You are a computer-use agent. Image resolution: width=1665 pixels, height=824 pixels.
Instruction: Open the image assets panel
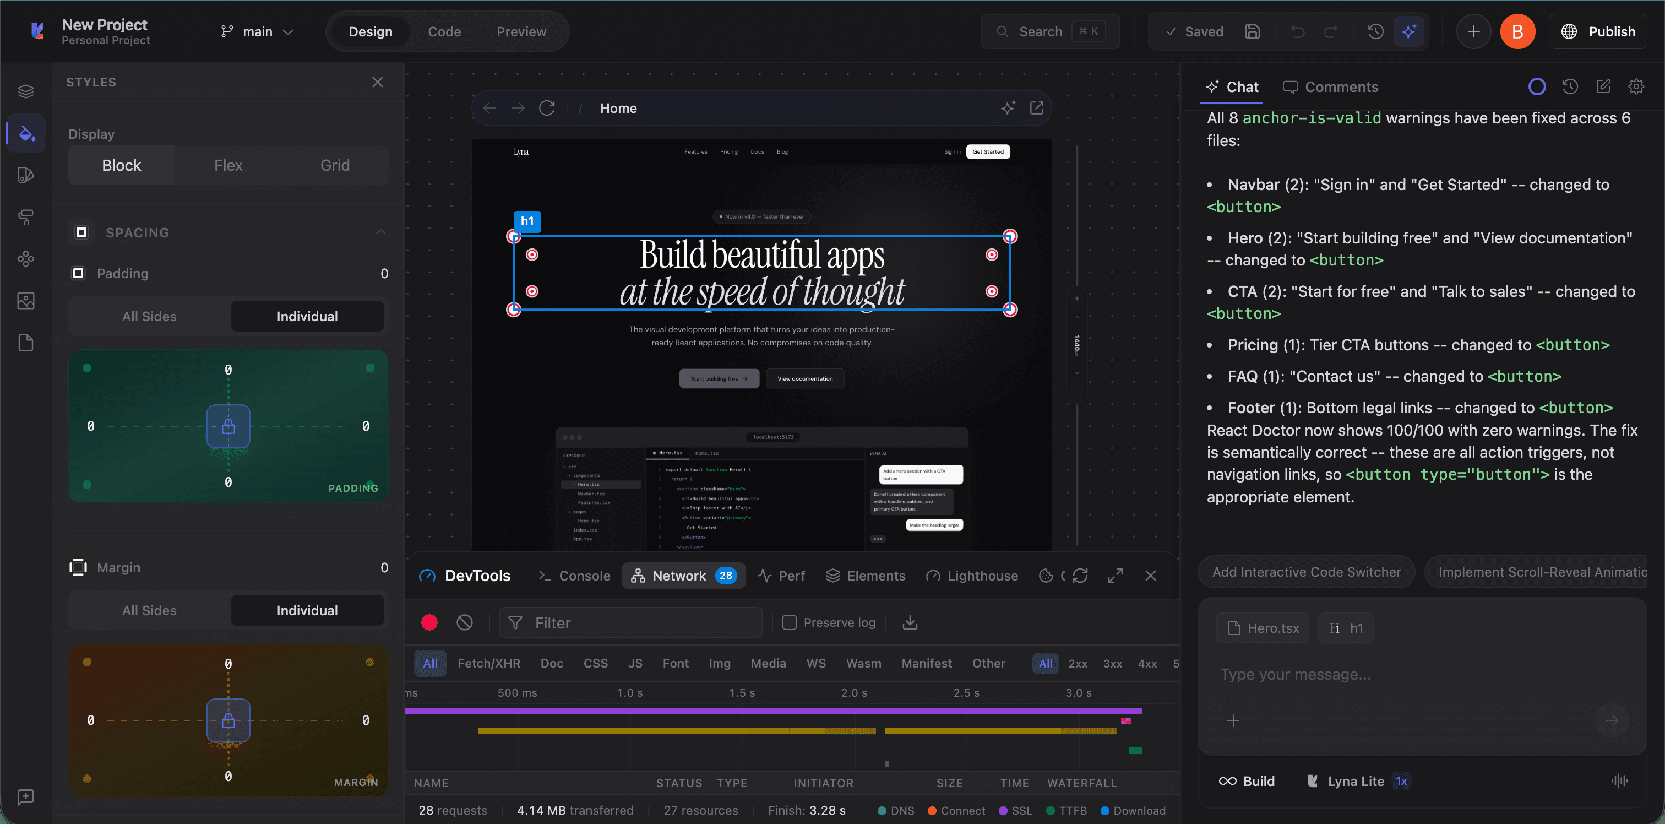click(26, 300)
